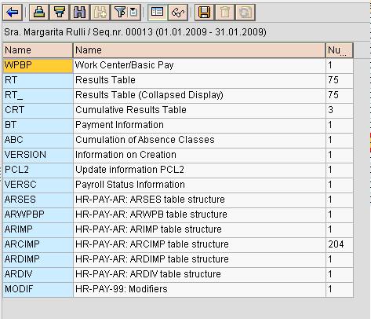This screenshot has width=371, height=319.
Task: Open Find with the binoculars icon
Action: click(x=79, y=13)
